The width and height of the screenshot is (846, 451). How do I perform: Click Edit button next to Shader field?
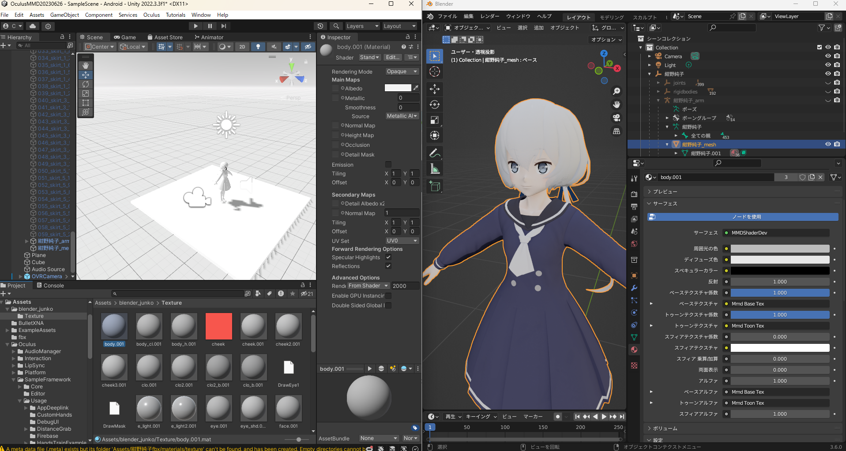(x=392, y=57)
